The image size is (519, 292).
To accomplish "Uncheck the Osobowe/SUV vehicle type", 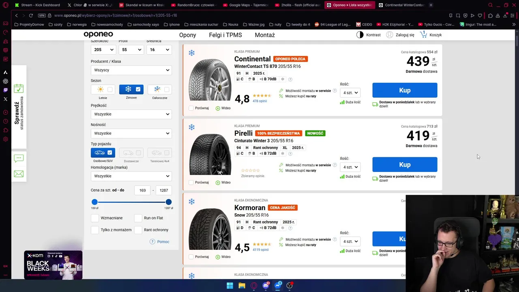I will [x=110, y=152].
